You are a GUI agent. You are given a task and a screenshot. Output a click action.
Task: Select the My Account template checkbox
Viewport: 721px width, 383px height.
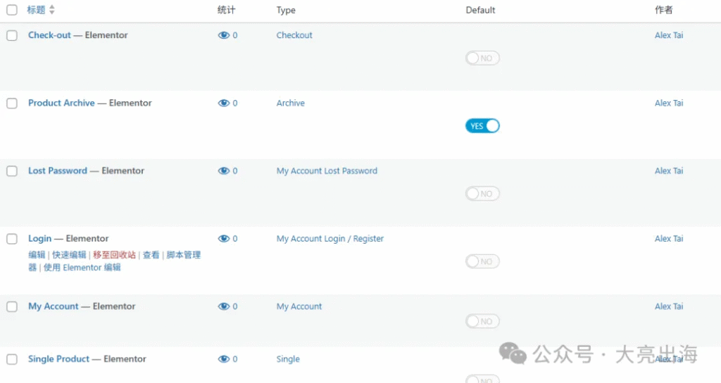click(x=12, y=307)
